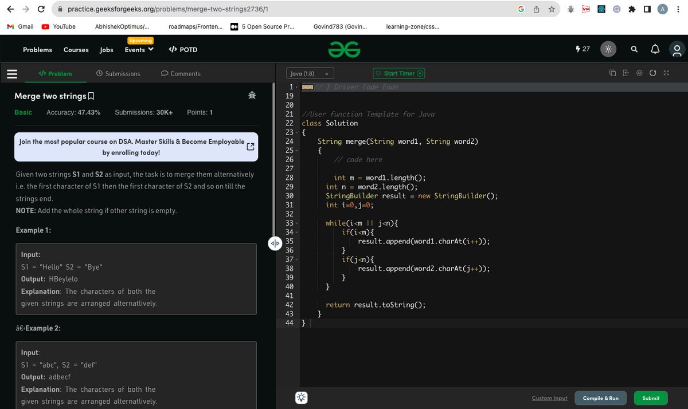Viewport: 688px width, 409px height.
Task: Open the Problems menu
Action: pos(37,50)
